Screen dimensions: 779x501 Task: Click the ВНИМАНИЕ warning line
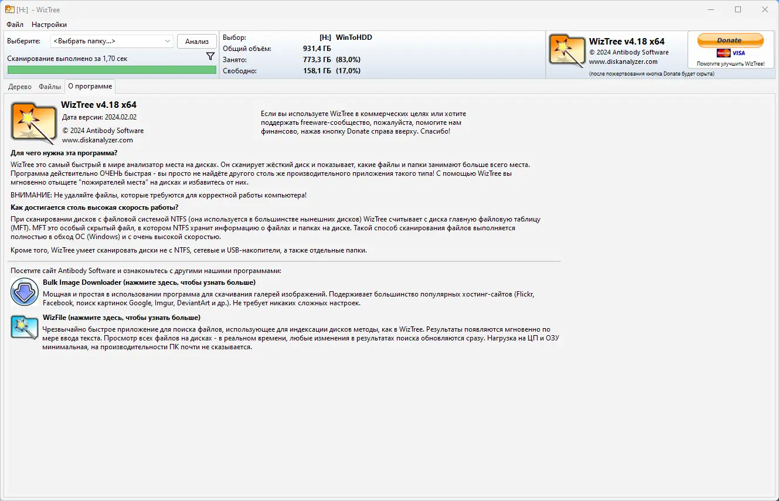pyautogui.click(x=158, y=195)
